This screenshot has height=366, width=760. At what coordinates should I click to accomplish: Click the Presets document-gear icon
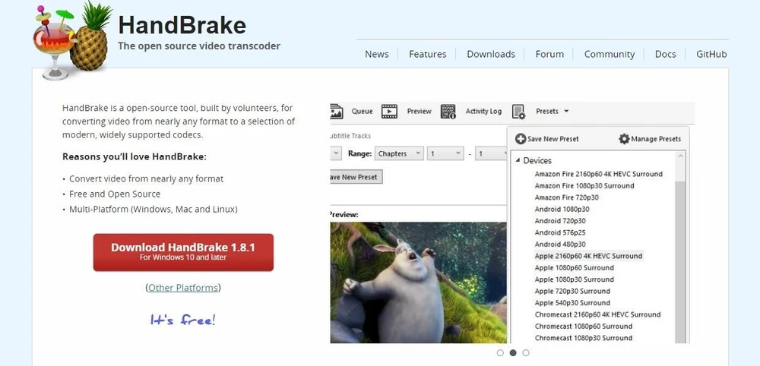pos(518,112)
